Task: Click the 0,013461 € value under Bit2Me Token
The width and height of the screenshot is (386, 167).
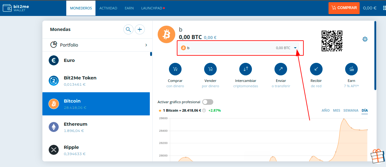Action: click(75, 84)
